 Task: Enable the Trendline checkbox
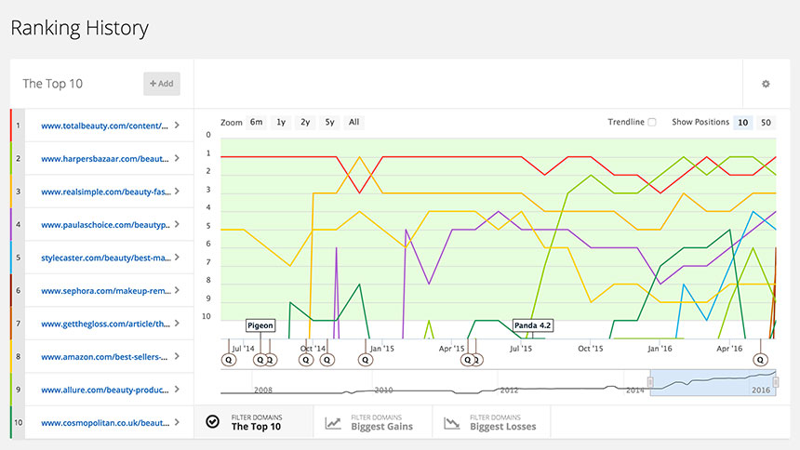pyautogui.click(x=652, y=123)
